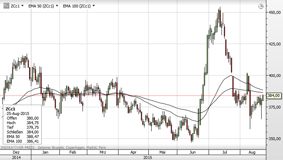Select the Jan month on time axis
This screenshot has height=160, width=283.
pyautogui.click(x=45, y=152)
